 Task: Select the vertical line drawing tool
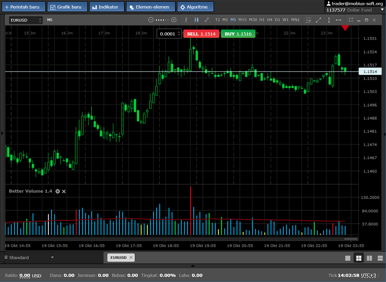(x=329, y=20)
